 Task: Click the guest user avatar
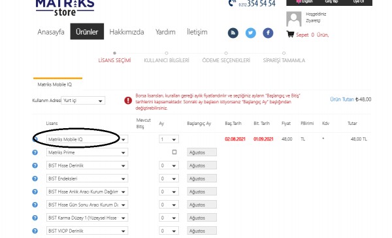click(x=294, y=19)
